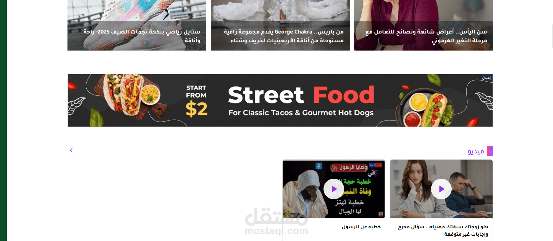Screen dimensions: 553x241
Task: Open the Street Food advertisement banner
Action: [x=280, y=101]
